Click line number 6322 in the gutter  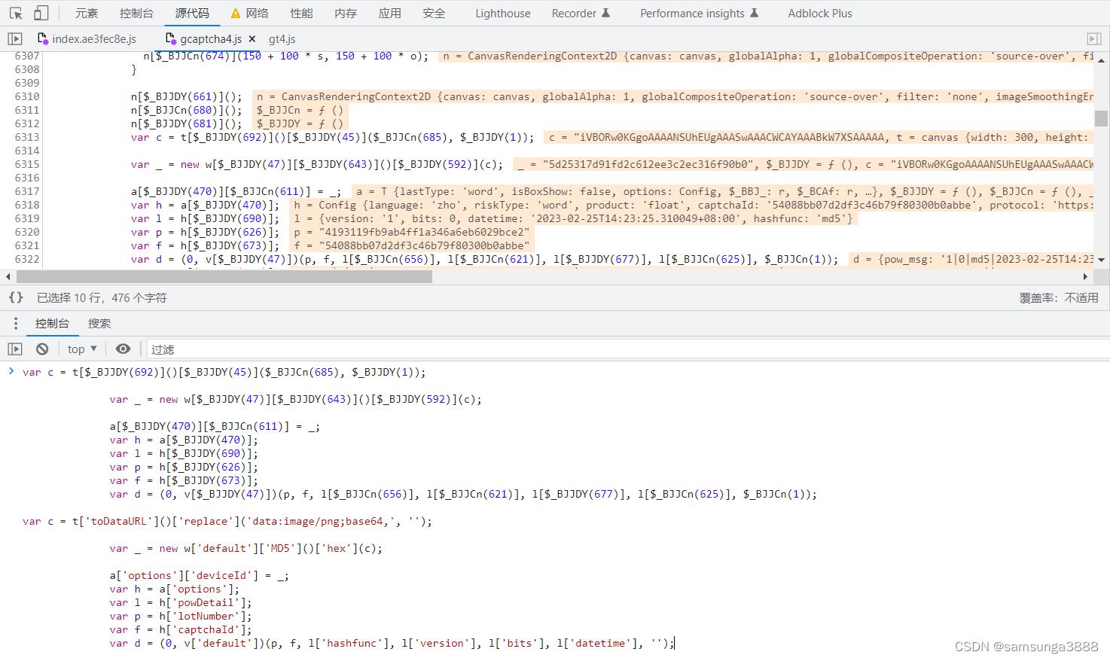point(27,259)
